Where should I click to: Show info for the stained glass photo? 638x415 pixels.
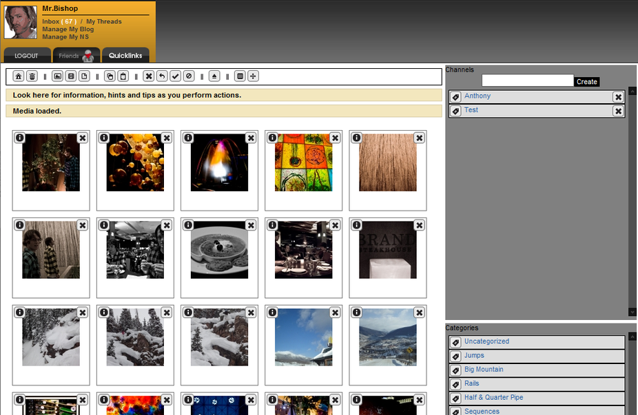pyautogui.click(x=272, y=138)
